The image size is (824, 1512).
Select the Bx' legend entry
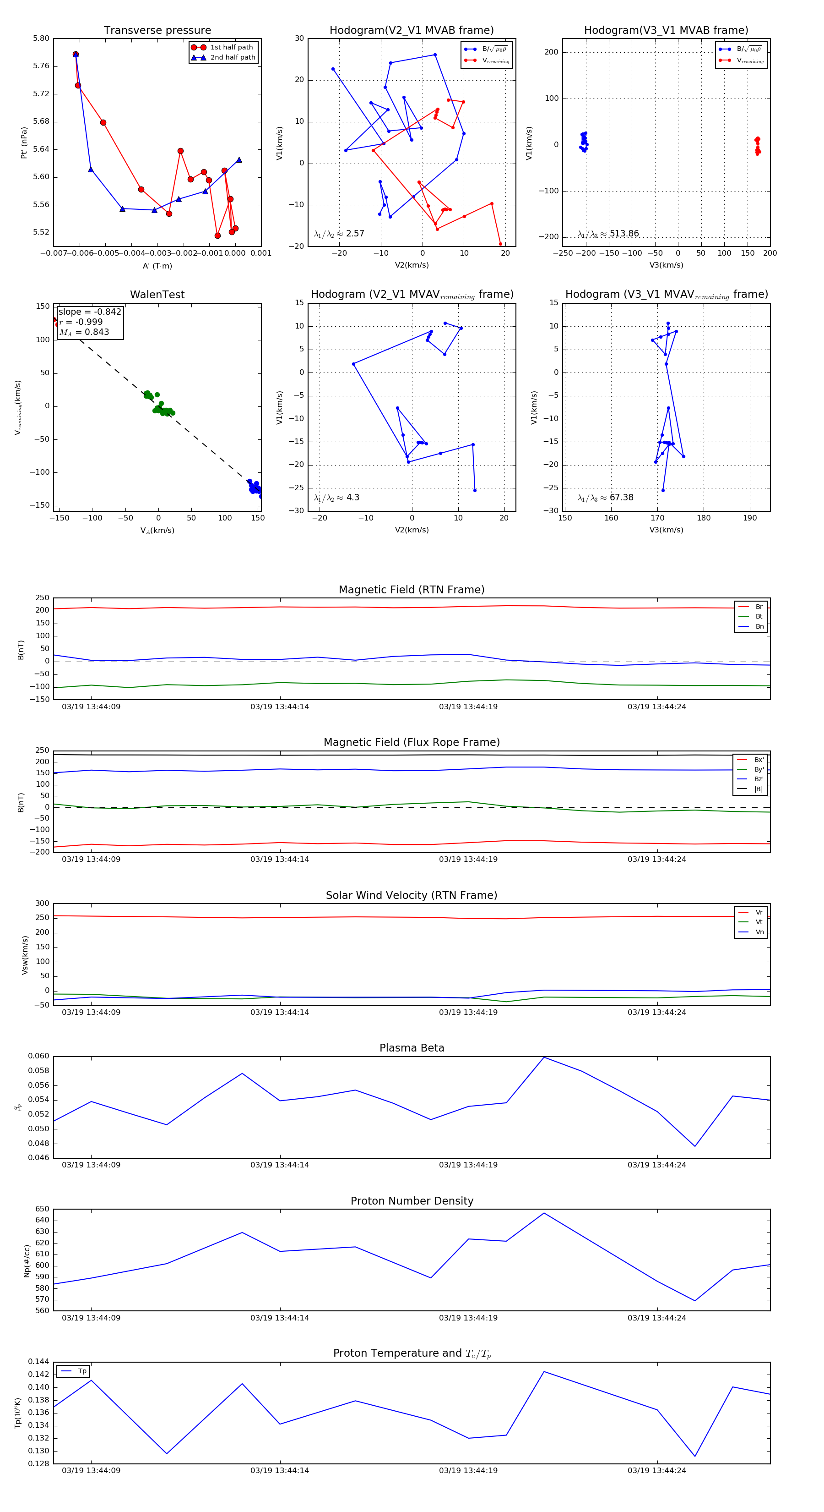click(751, 760)
